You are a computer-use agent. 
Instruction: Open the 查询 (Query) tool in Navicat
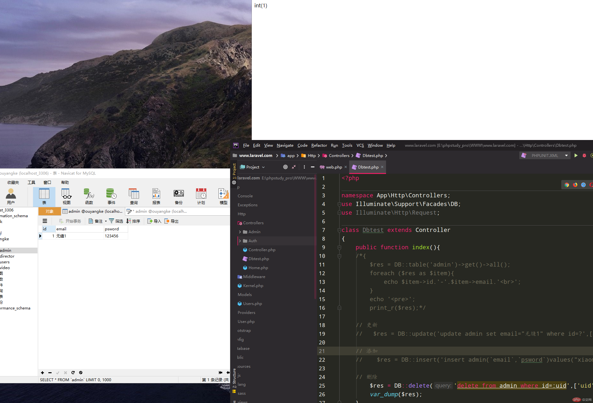click(x=134, y=196)
